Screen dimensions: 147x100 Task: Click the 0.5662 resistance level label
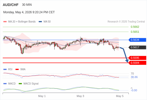click(135, 27)
